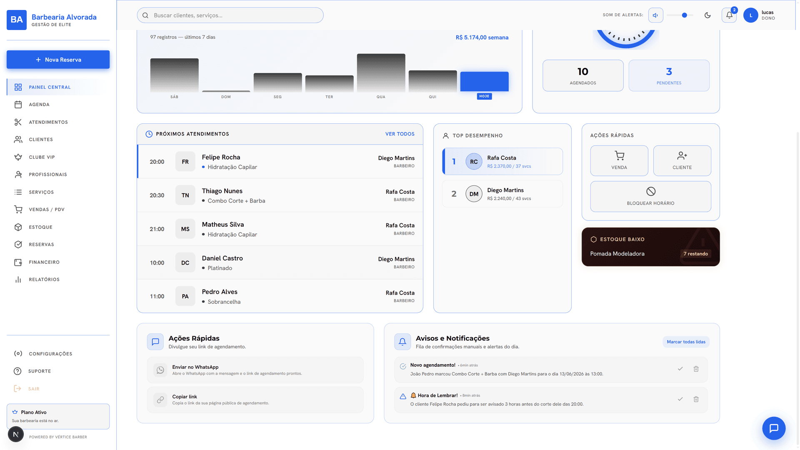Viewport: 800px width, 450px height.
Task: Click the Avisos e Notificações bell icon
Action: [x=402, y=342]
